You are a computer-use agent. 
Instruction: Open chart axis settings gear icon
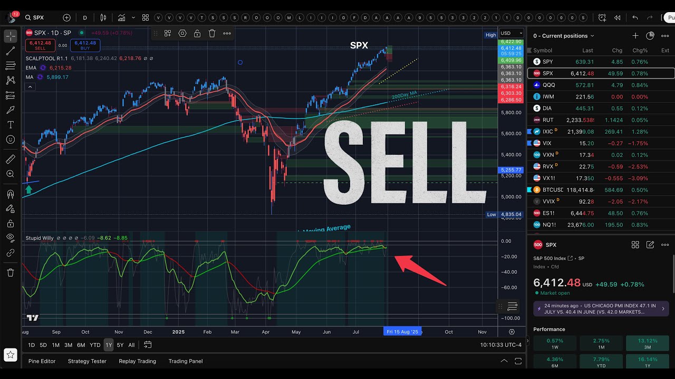pos(512,332)
